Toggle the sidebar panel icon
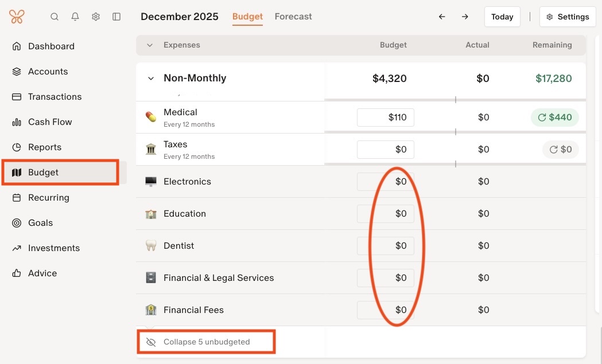Screen dimensions: 602x364 (x=116, y=17)
